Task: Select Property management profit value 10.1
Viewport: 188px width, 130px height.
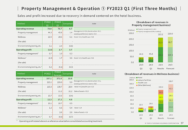Action: pos(50,104)
